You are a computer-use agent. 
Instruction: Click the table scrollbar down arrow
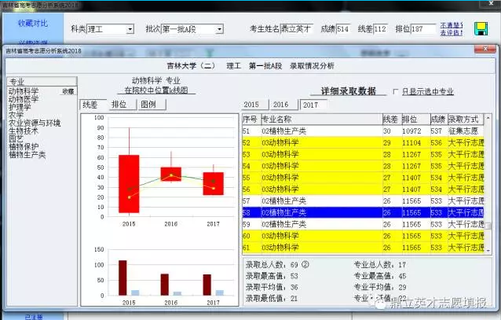pos(488,250)
